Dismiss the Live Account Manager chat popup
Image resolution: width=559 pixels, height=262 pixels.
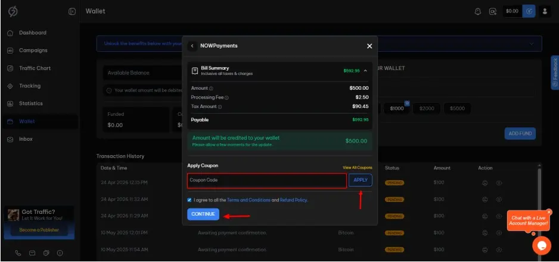click(549, 212)
